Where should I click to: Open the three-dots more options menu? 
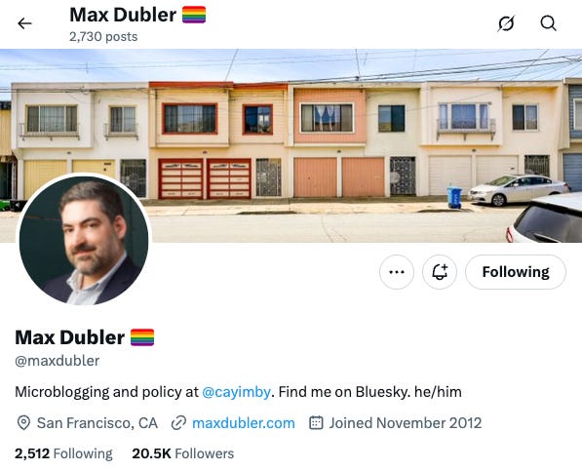(x=397, y=272)
